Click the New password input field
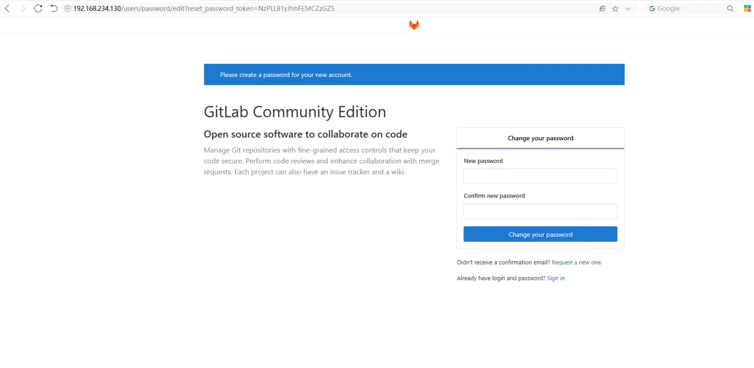This screenshot has height=368, width=754. click(540, 176)
